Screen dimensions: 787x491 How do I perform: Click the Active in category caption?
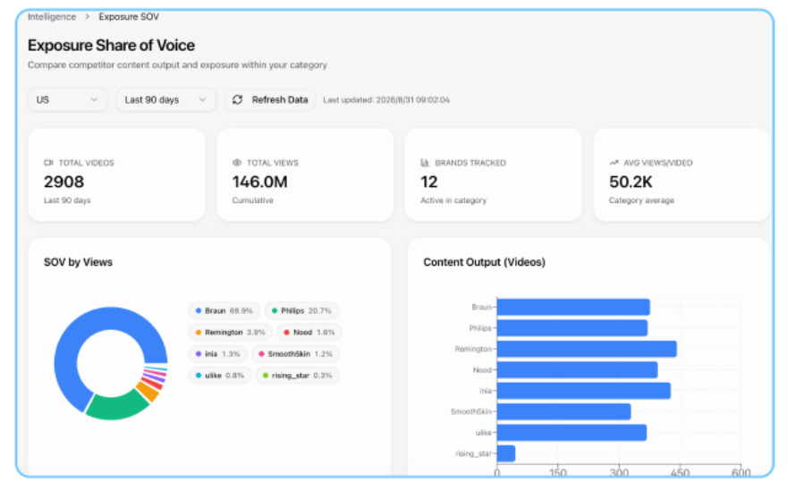tap(453, 200)
